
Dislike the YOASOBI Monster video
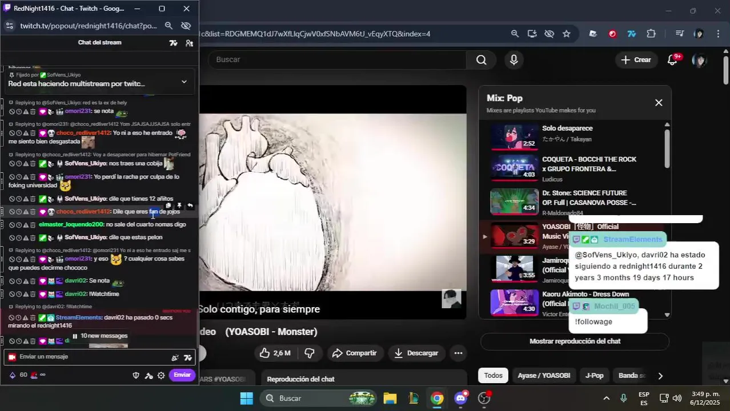(310, 353)
